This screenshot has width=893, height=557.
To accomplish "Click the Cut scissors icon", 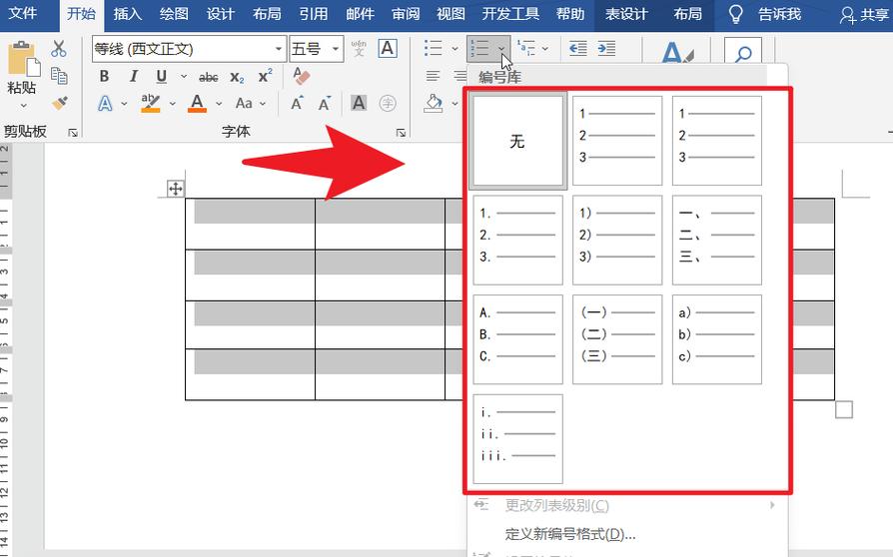I will point(59,50).
